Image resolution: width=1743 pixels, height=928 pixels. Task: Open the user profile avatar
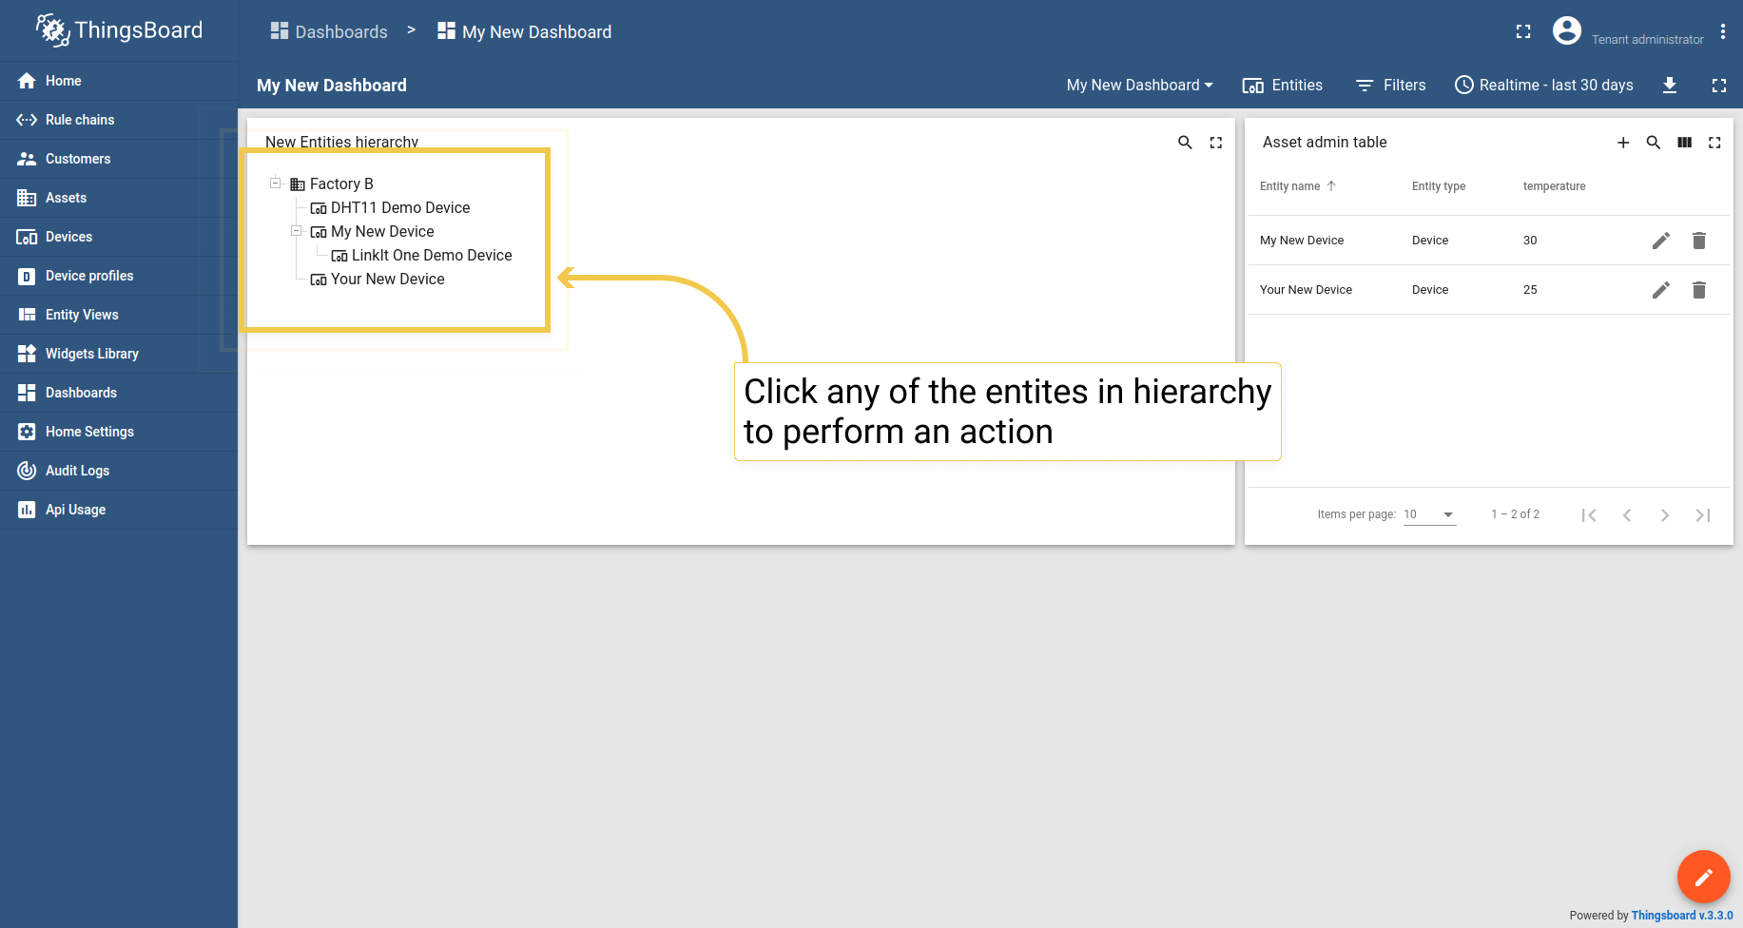click(1567, 30)
